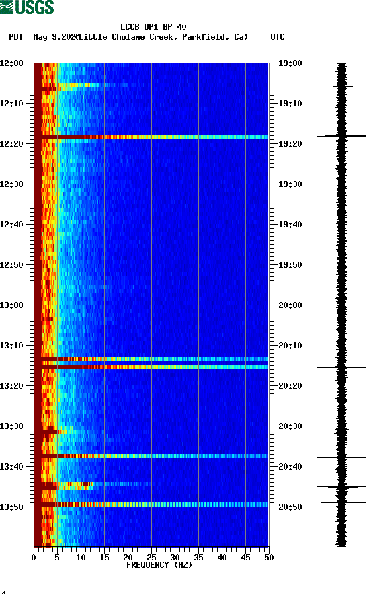
Task: Click the '50' Hz frequency tick label
Action: [269, 558]
